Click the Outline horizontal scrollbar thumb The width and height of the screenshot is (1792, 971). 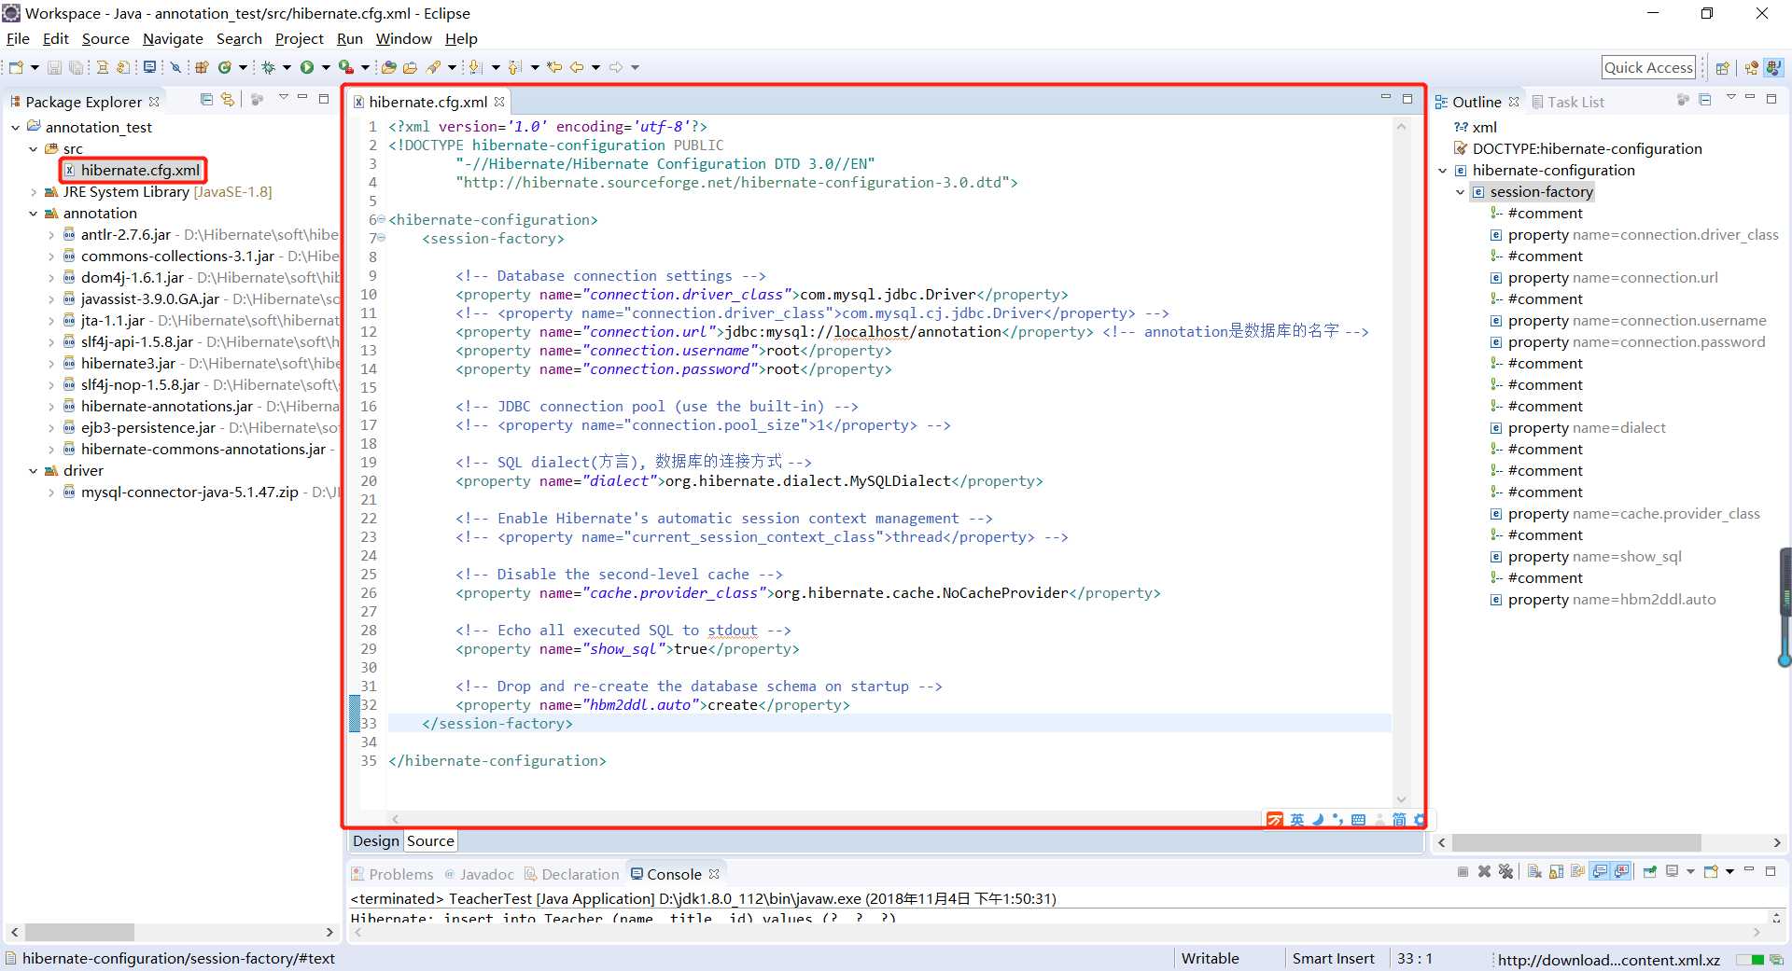[1575, 842]
